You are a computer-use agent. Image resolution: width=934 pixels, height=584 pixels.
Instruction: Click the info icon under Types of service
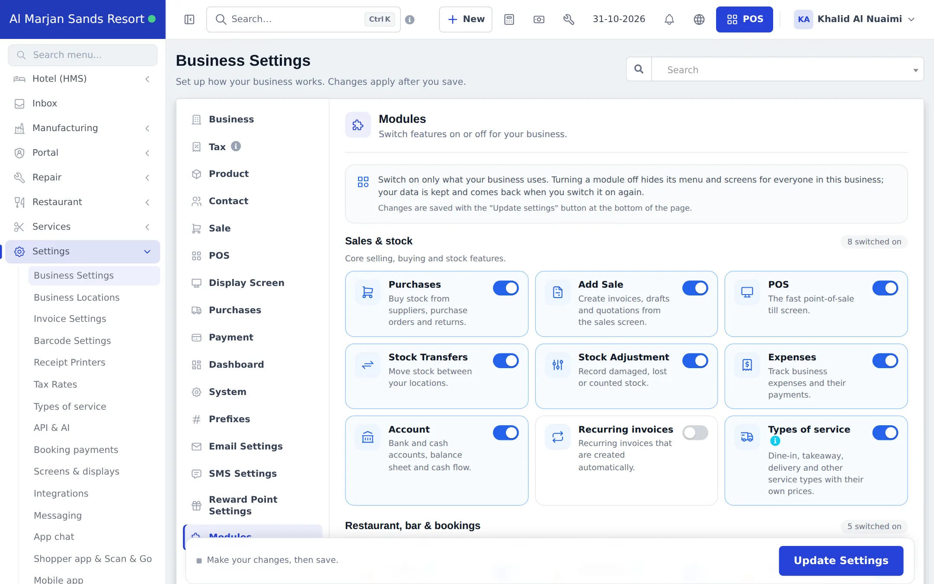pyautogui.click(x=775, y=441)
